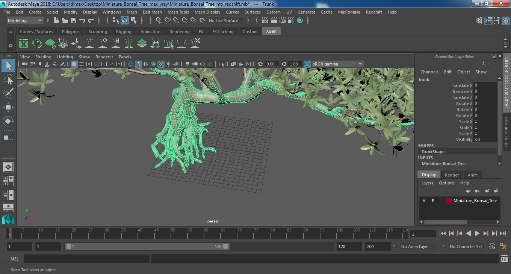Click the playback range slider bar
Screen dimensions: 511x274
(147, 247)
